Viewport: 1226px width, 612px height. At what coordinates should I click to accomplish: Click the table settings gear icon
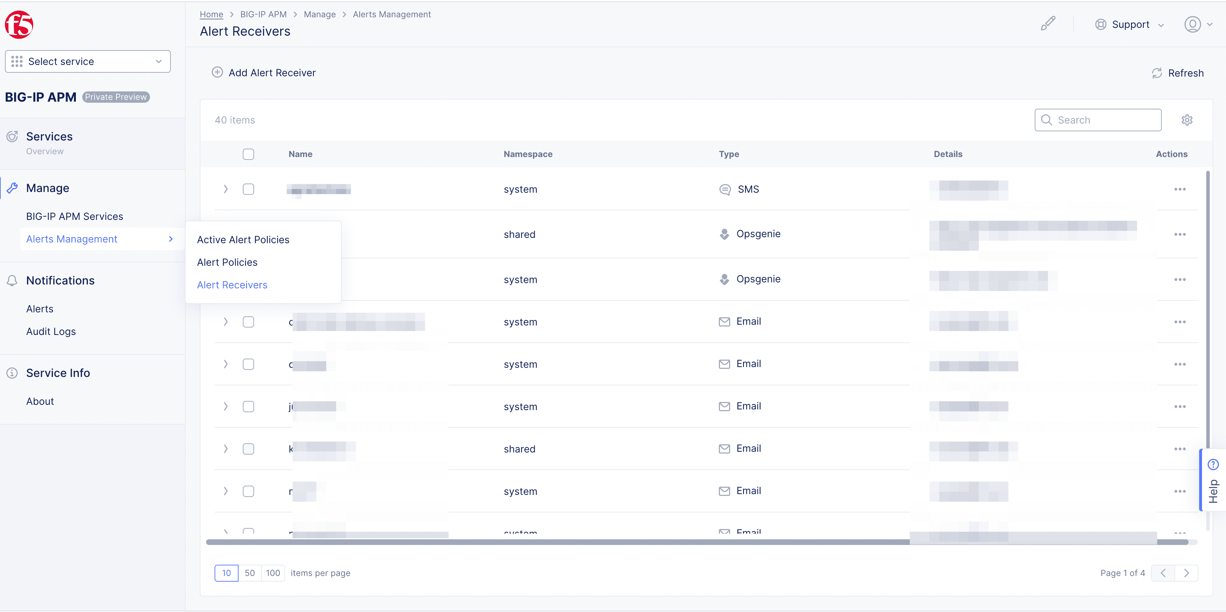(1187, 120)
